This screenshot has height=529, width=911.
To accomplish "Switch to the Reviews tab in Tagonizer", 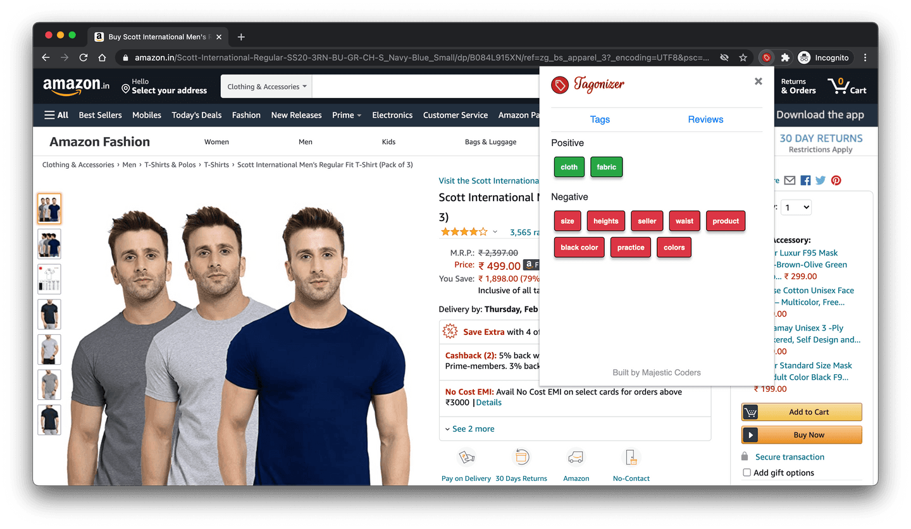I will (705, 119).
